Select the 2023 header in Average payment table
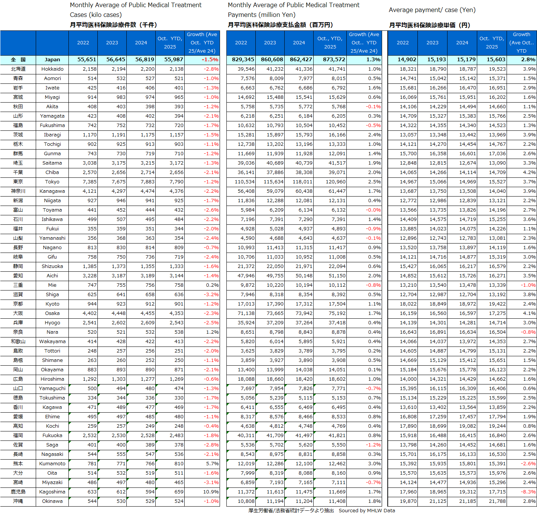The height and width of the screenshot is (516, 537). click(432, 43)
